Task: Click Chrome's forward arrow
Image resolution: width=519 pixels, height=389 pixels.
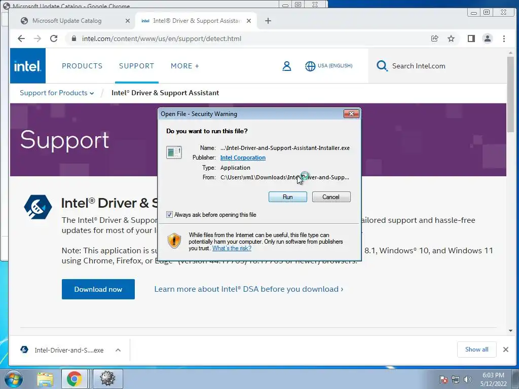Action: 38,38
